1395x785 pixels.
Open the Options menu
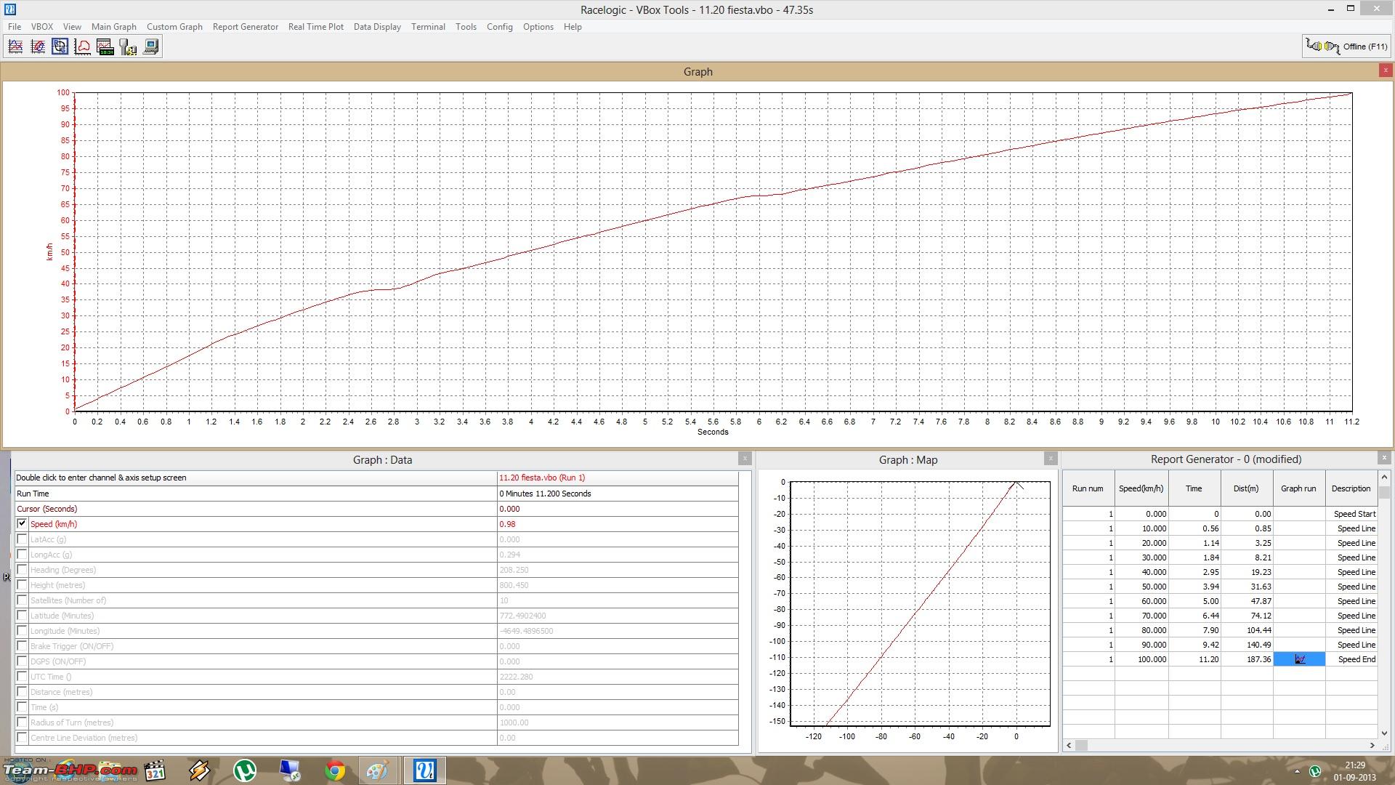point(538,27)
